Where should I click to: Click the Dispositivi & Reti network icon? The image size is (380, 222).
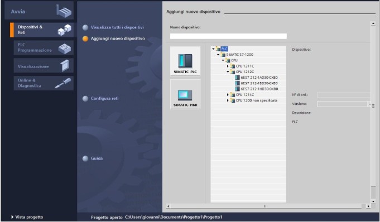point(65,30)
